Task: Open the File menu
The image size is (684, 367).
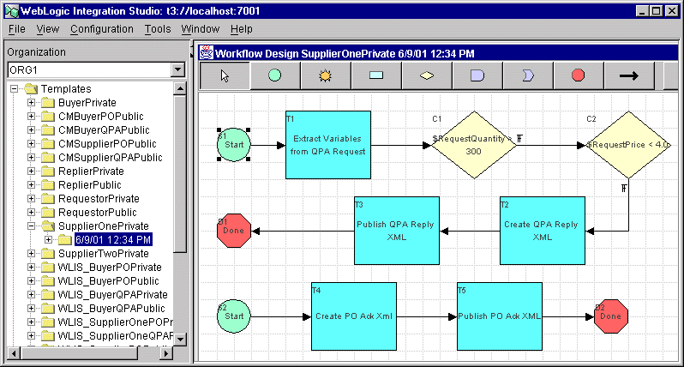Action: pos(17,29)
